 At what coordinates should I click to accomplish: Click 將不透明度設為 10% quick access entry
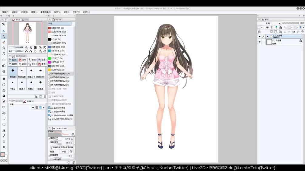61,85
